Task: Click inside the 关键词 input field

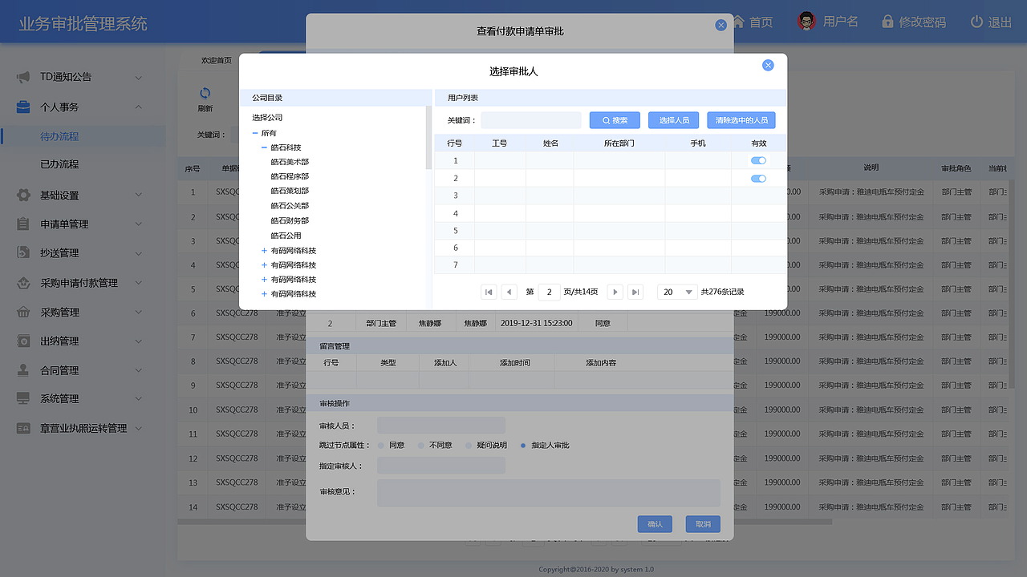Action: [x=531, y=119]
